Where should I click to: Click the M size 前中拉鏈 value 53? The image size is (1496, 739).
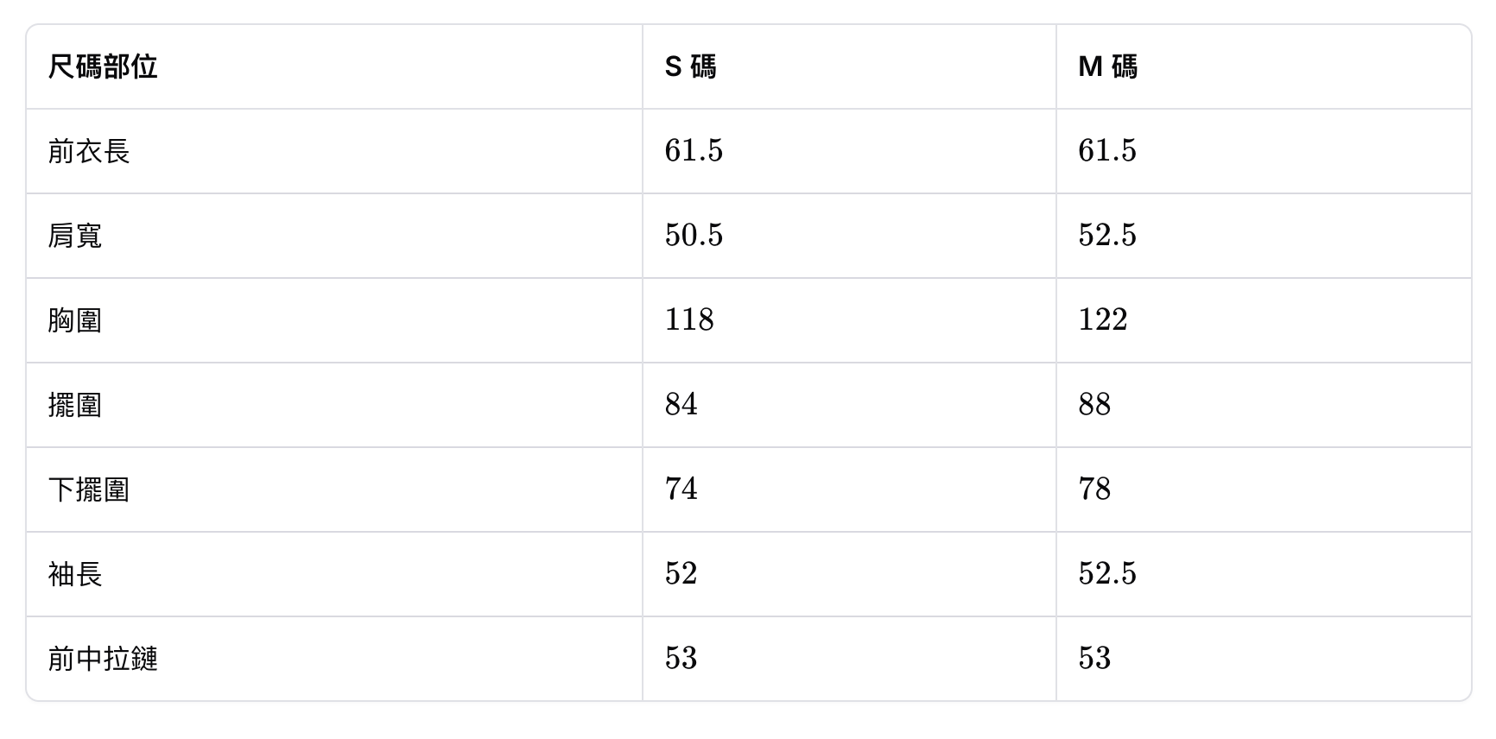pyautogui.click(x=1093, y=659)
